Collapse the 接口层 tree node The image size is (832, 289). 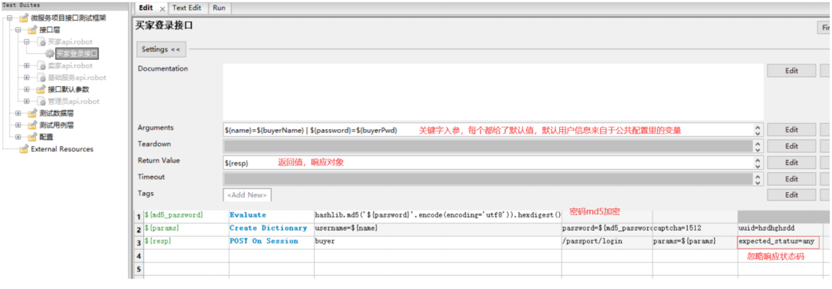18,30
